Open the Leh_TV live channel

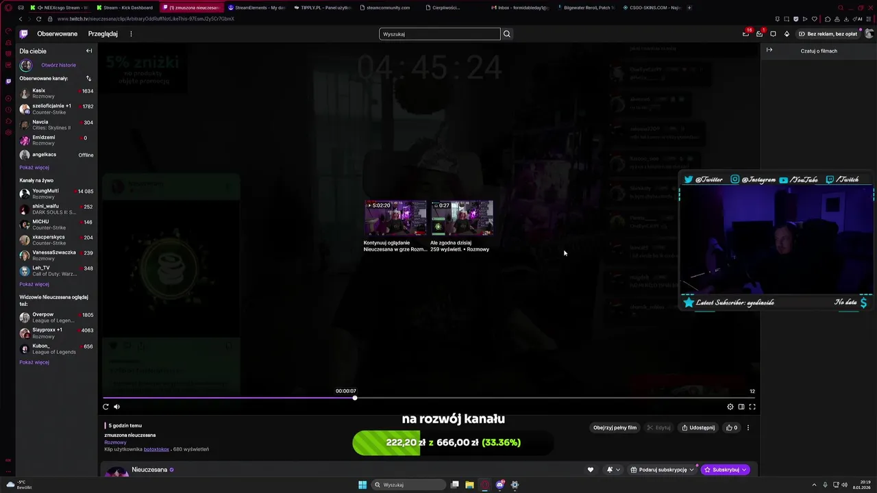tap(56, 270)
